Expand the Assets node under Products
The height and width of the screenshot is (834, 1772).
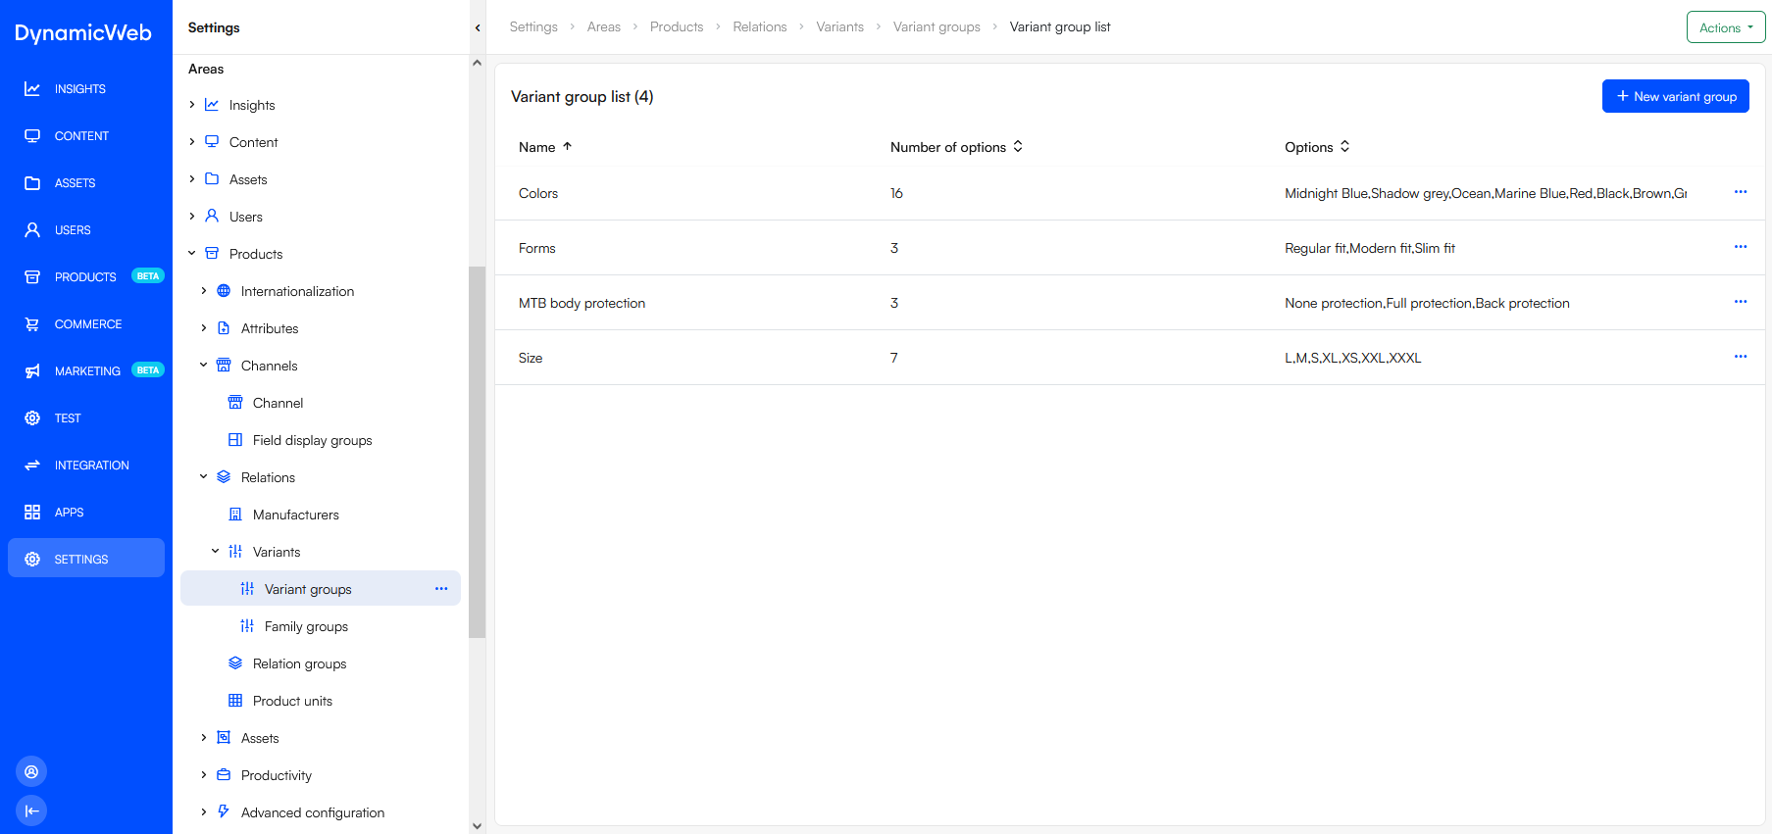204,738
